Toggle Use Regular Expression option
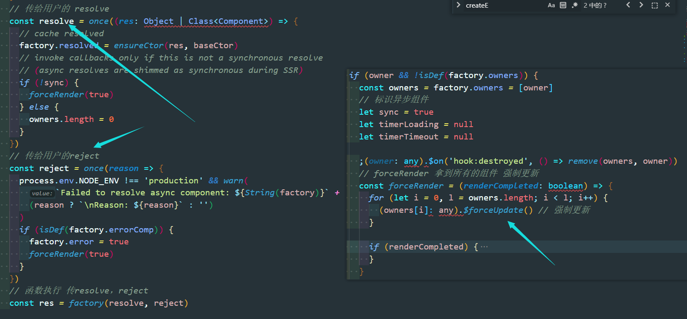 (x=575, y=5)
